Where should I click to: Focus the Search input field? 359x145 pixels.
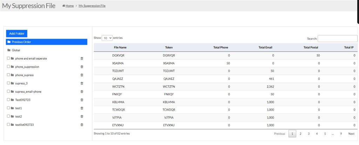coord(337,39)
